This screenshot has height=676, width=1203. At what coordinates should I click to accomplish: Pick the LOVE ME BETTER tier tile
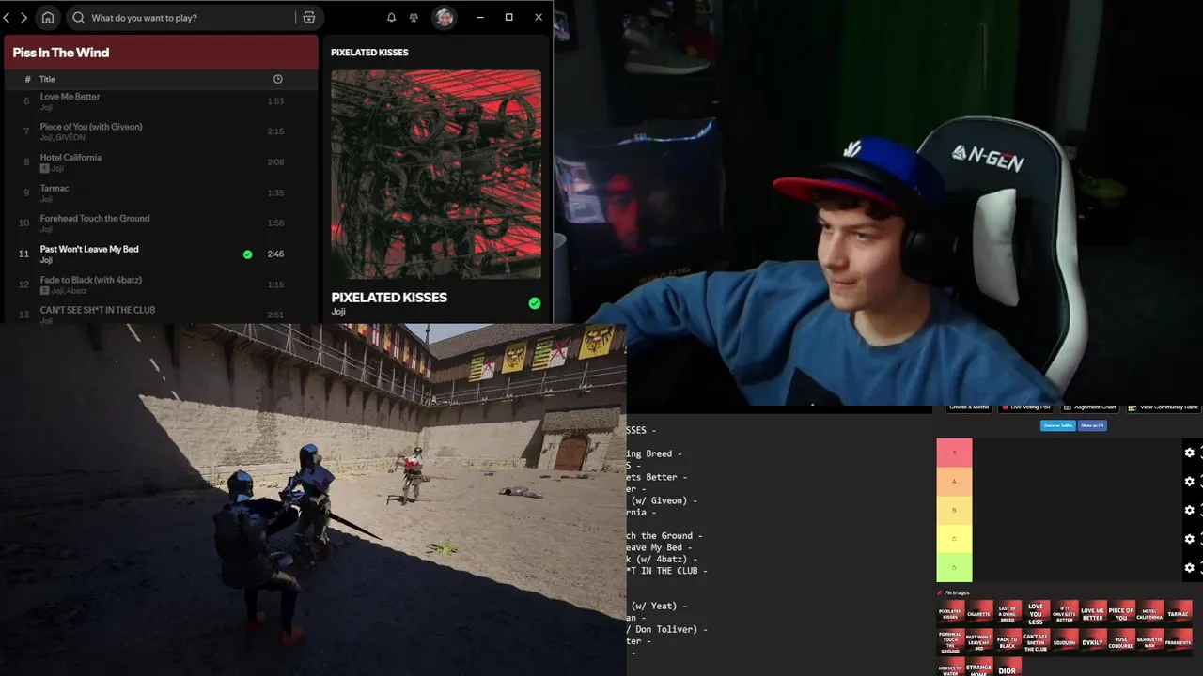(x=1093, y=612)
